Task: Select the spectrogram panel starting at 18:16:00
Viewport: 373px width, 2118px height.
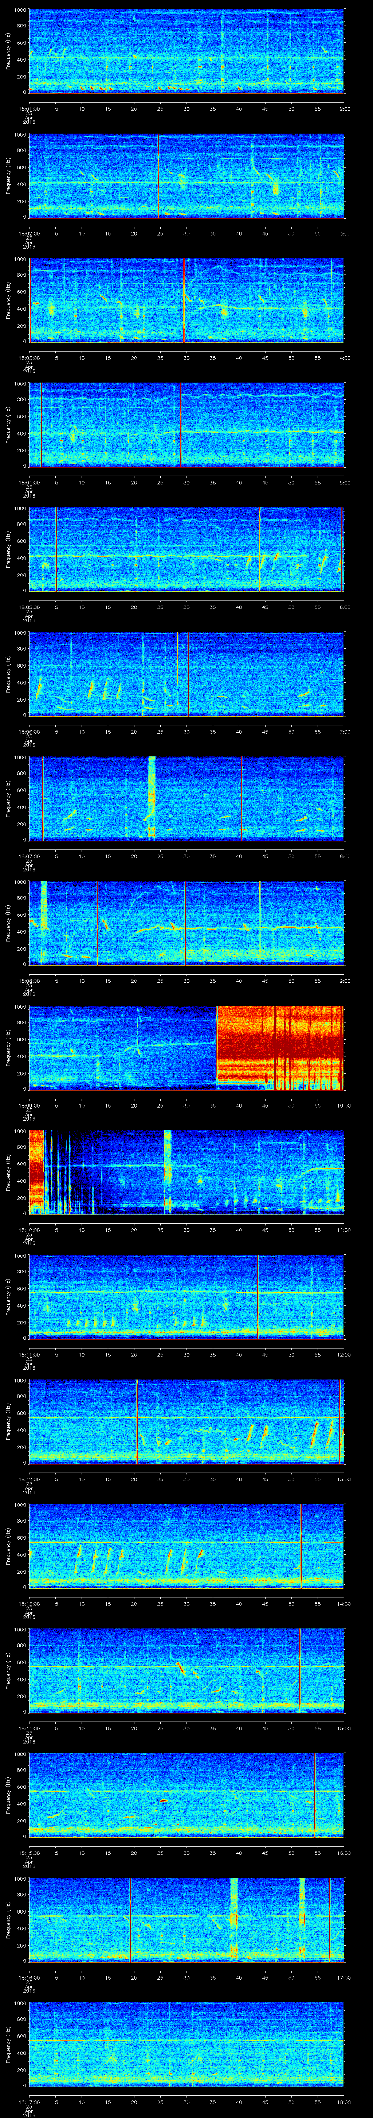Action: click(186, 1920)
